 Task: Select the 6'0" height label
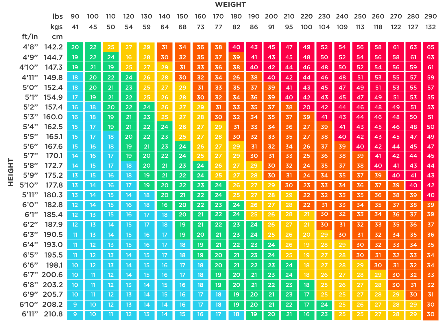pos(30,205)
